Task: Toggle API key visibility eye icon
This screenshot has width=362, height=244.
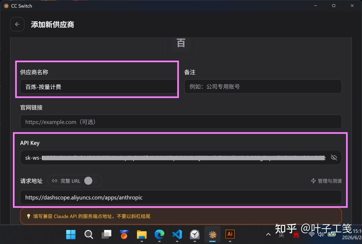Action: coord(334,158)
